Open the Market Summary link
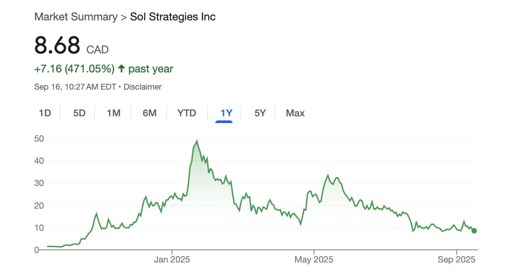 76,17
